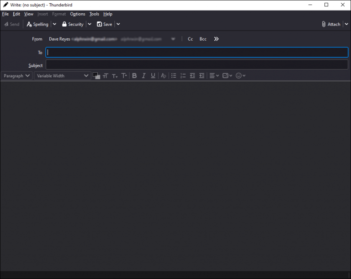Image resolution: width=351 pixels, height=279 pixels.
Task: Click the larger font size icon
Action: 124,76
